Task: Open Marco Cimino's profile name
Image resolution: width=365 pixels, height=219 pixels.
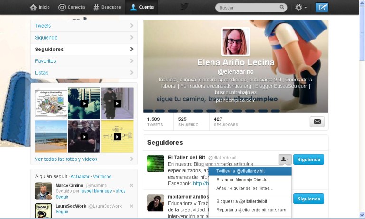Action: 69,185
